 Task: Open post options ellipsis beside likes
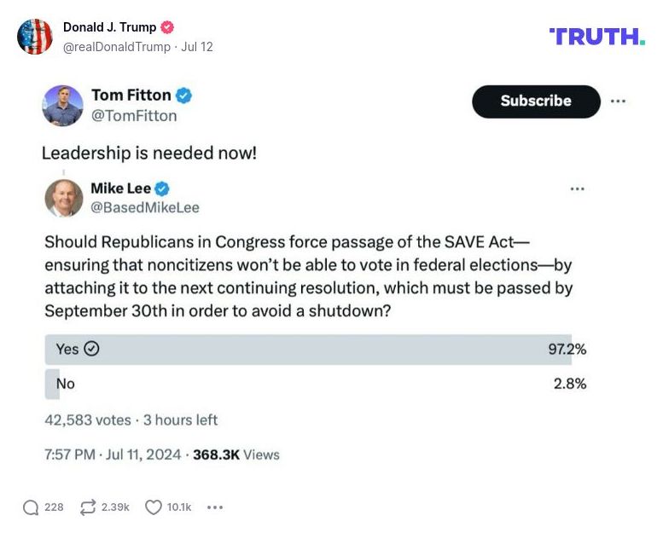click(215, 507)
